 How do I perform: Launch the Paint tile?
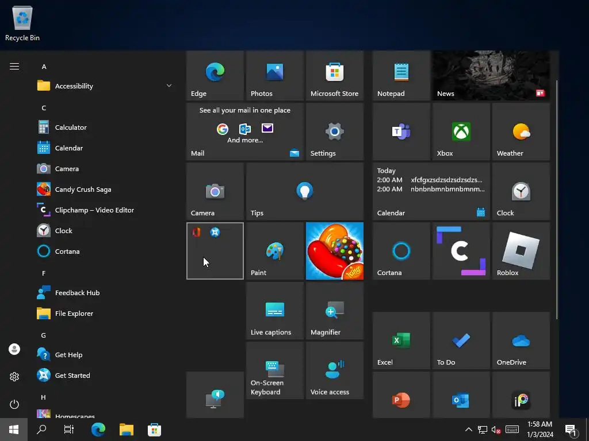click(274, 251)
